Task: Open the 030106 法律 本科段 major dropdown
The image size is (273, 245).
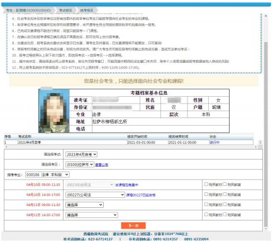Action: coord(47,175)
